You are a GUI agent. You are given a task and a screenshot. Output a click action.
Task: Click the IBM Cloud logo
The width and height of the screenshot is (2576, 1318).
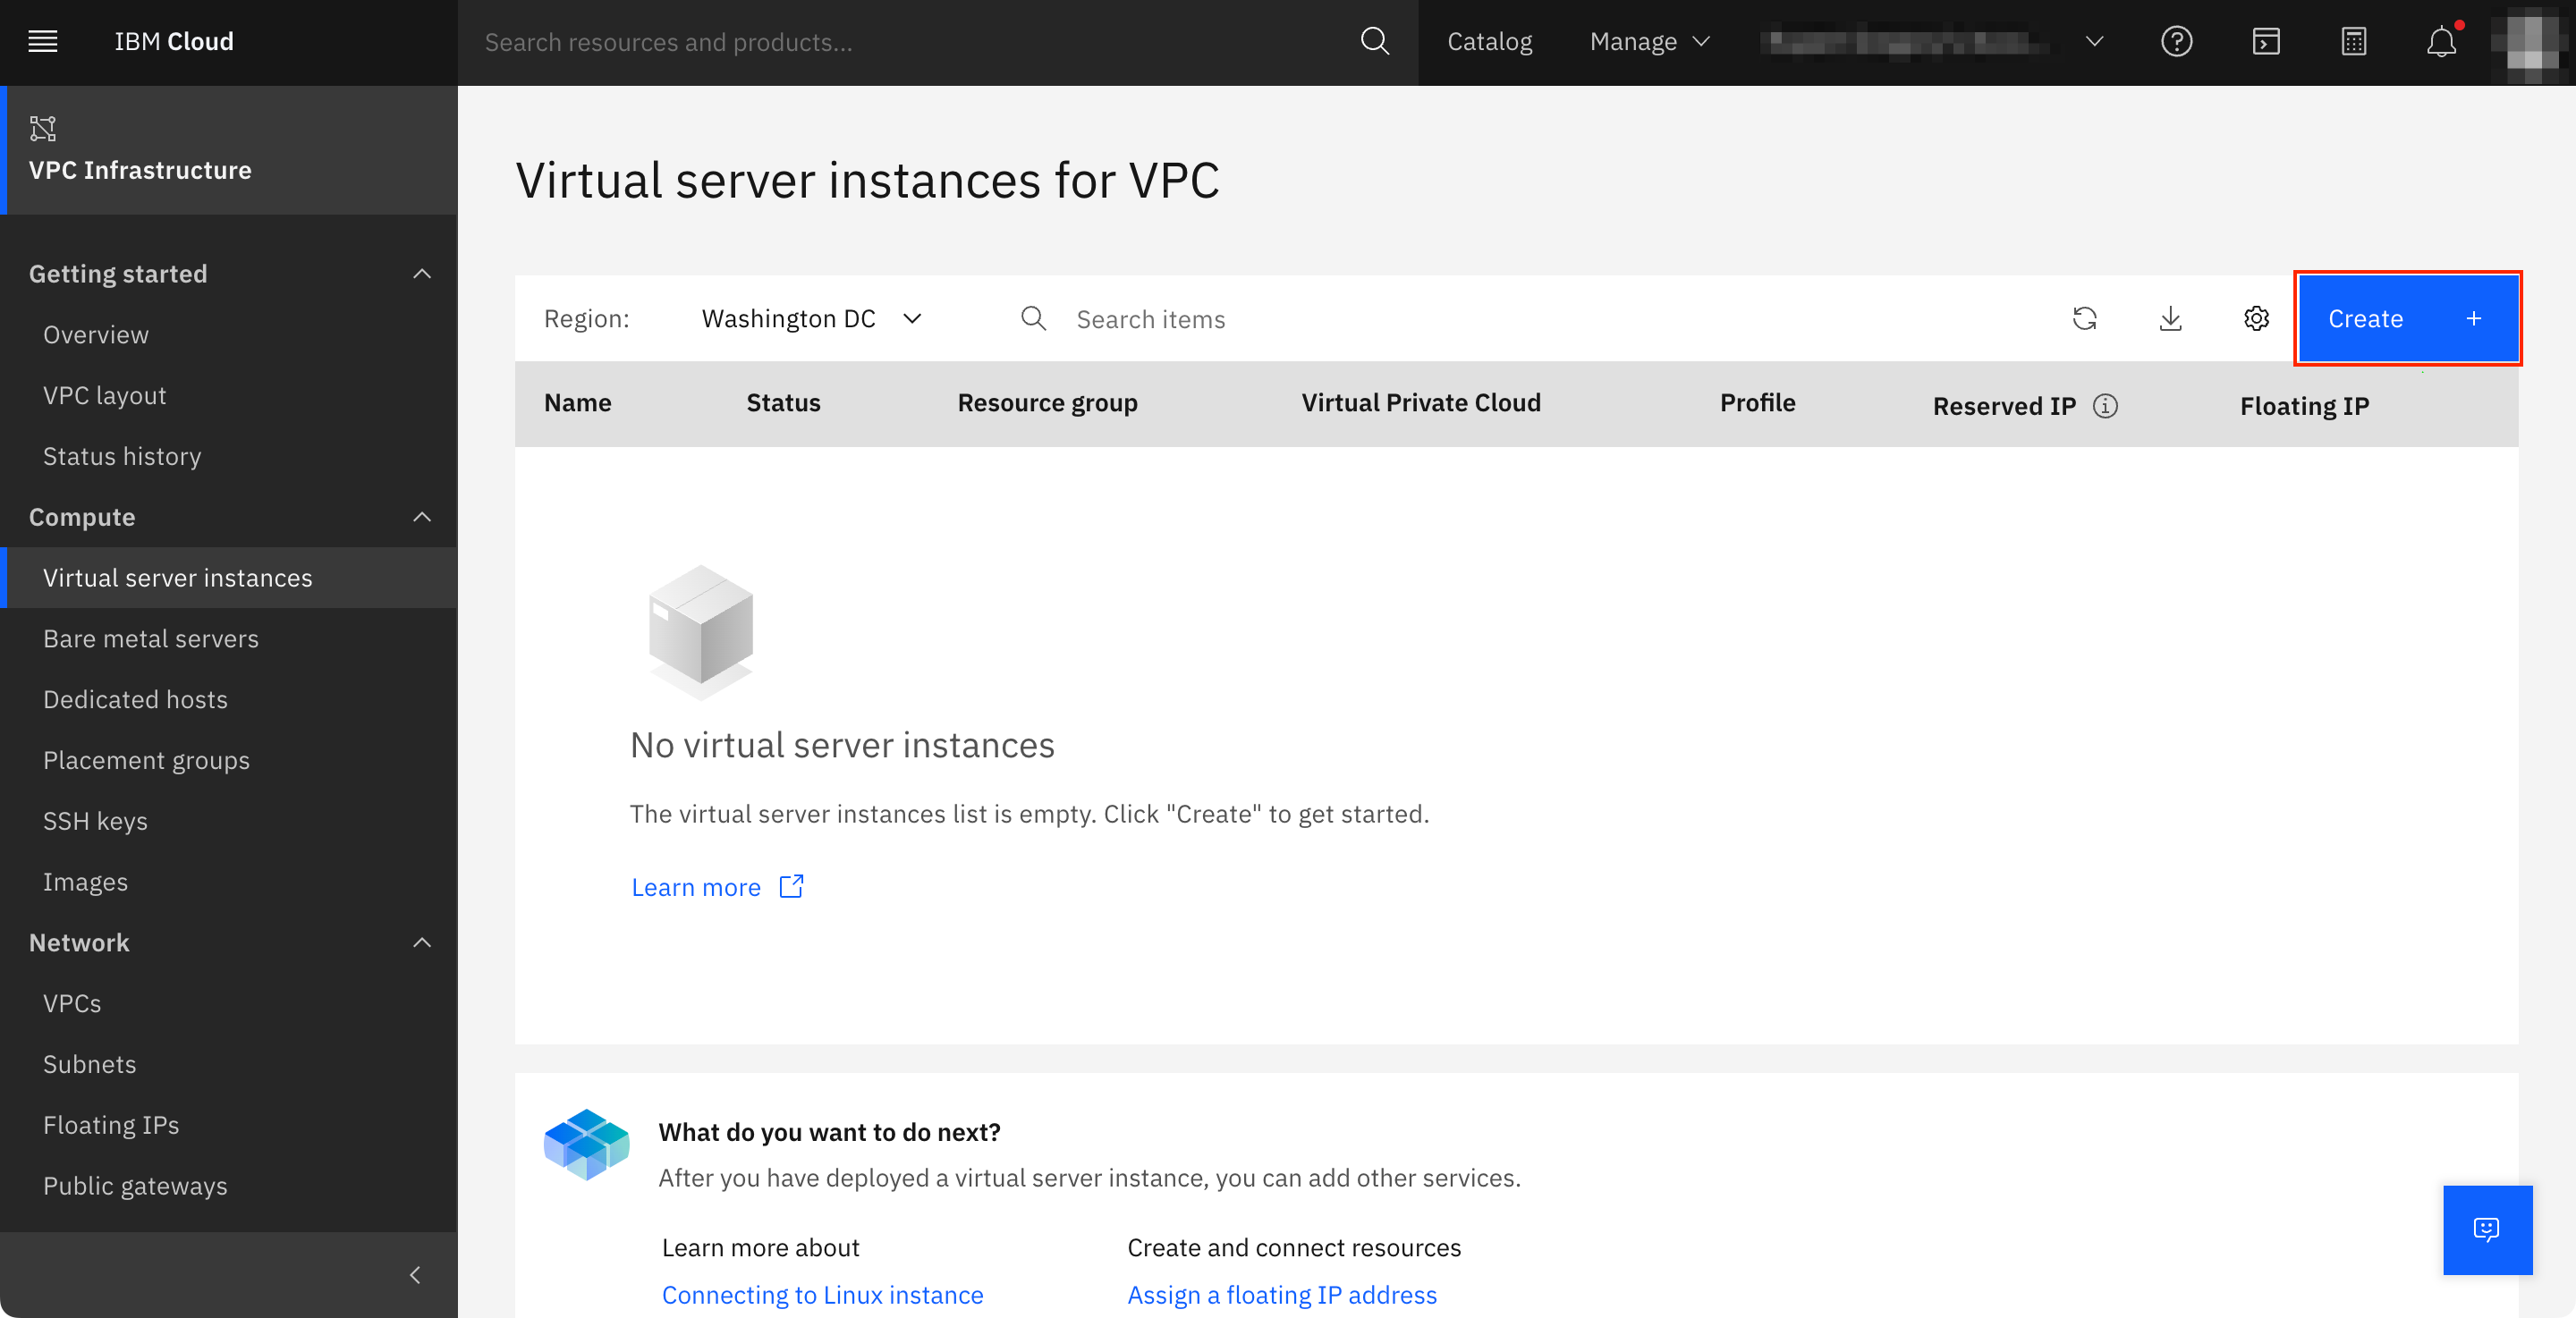(x=174, y=41)
